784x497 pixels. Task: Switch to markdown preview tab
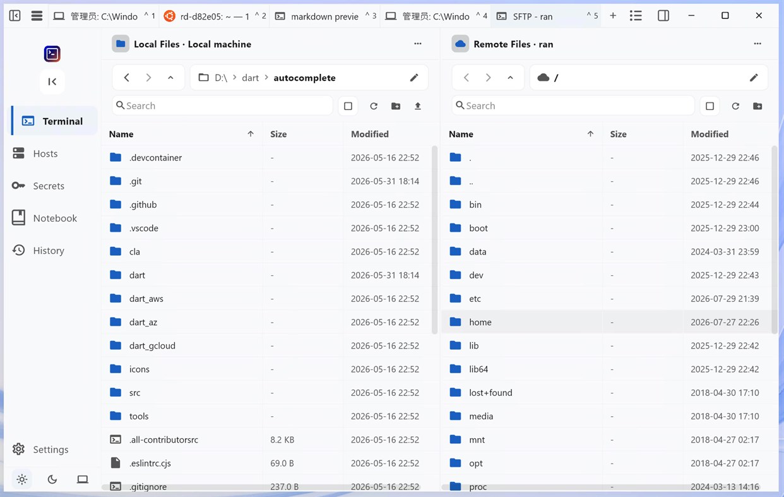pos(325,16)
